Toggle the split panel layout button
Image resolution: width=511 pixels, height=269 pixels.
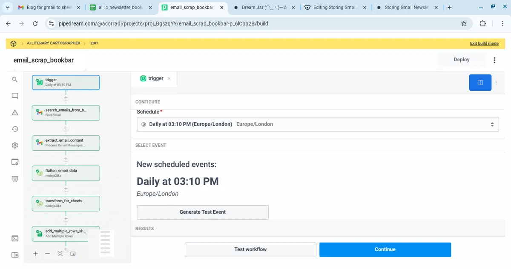[x=480, y=83]
